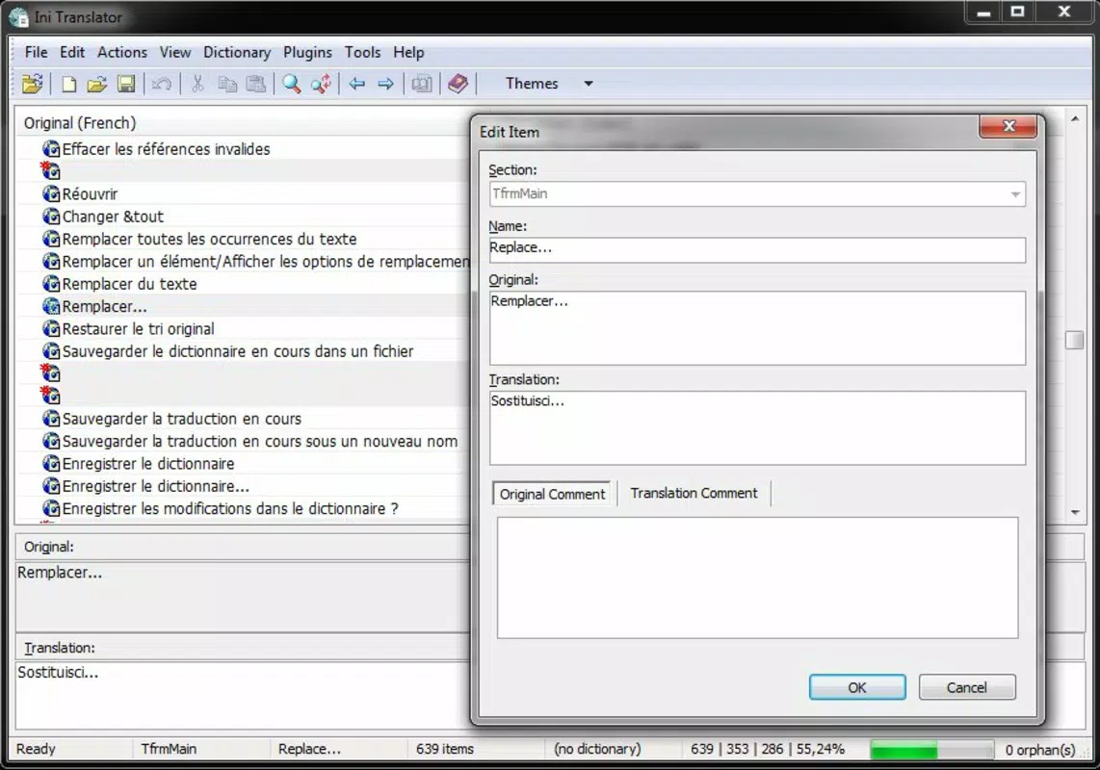Click the paste clipboard icon

(x=256, y=84)
